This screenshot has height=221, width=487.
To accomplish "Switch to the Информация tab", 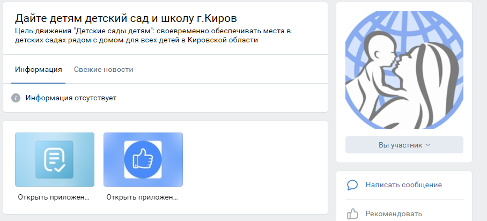I will (x=39, y=70).
